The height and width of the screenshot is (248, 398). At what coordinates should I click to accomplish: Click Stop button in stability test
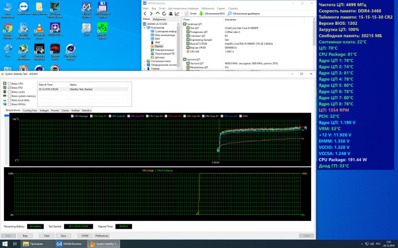[25, 236]
